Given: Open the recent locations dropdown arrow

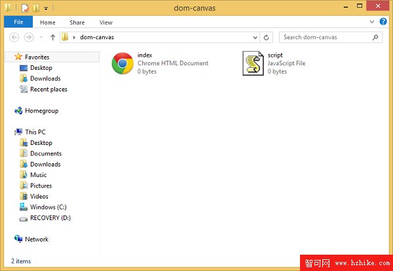Looking at the screenshot, I should 42,37.
